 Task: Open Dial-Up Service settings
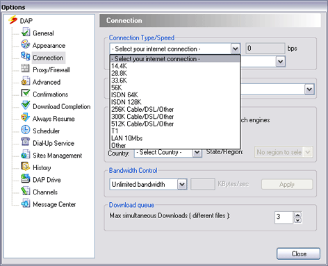pos(54,143)
